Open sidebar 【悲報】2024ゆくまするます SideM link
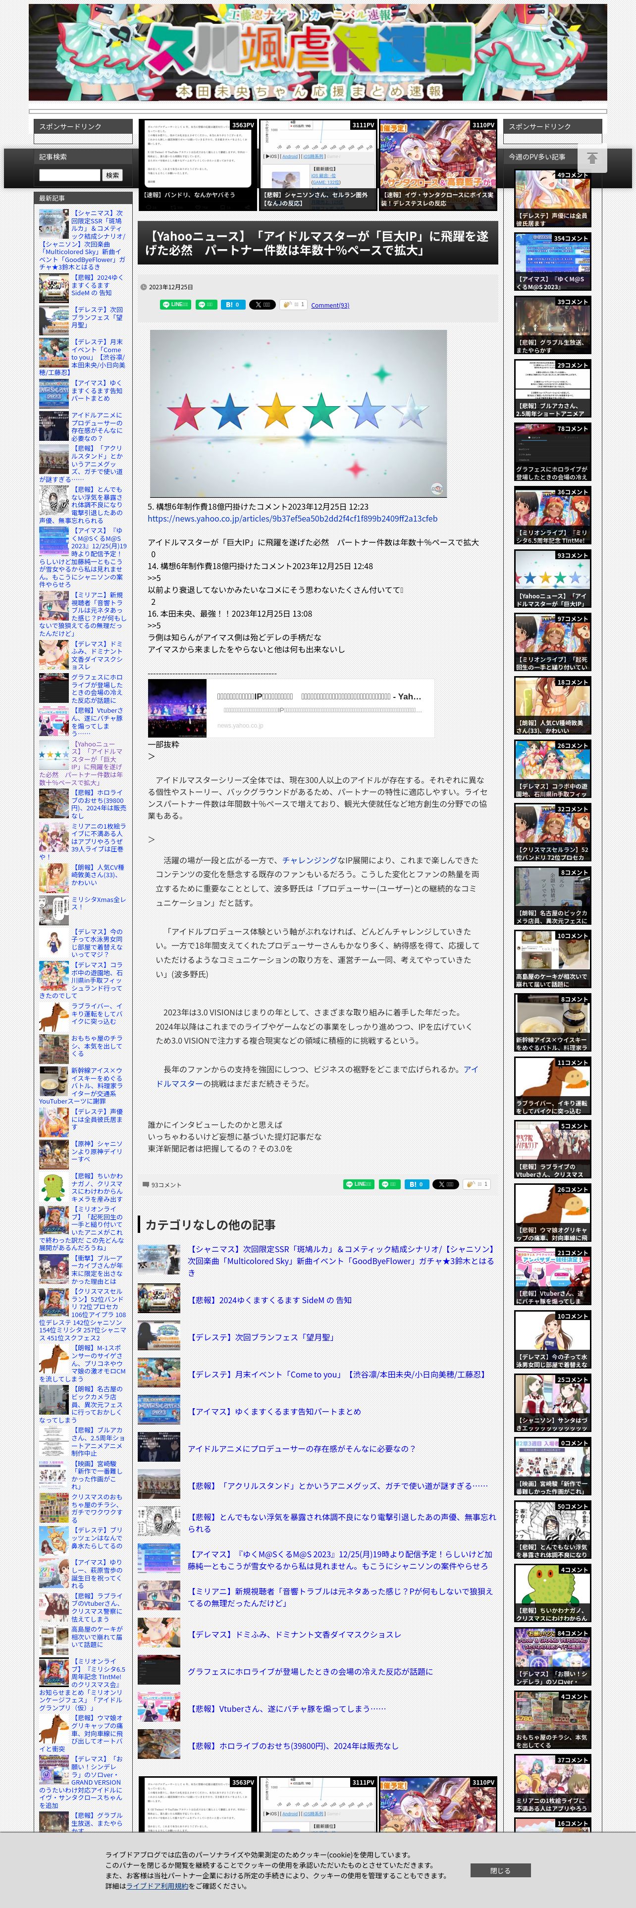 point(97,285)
